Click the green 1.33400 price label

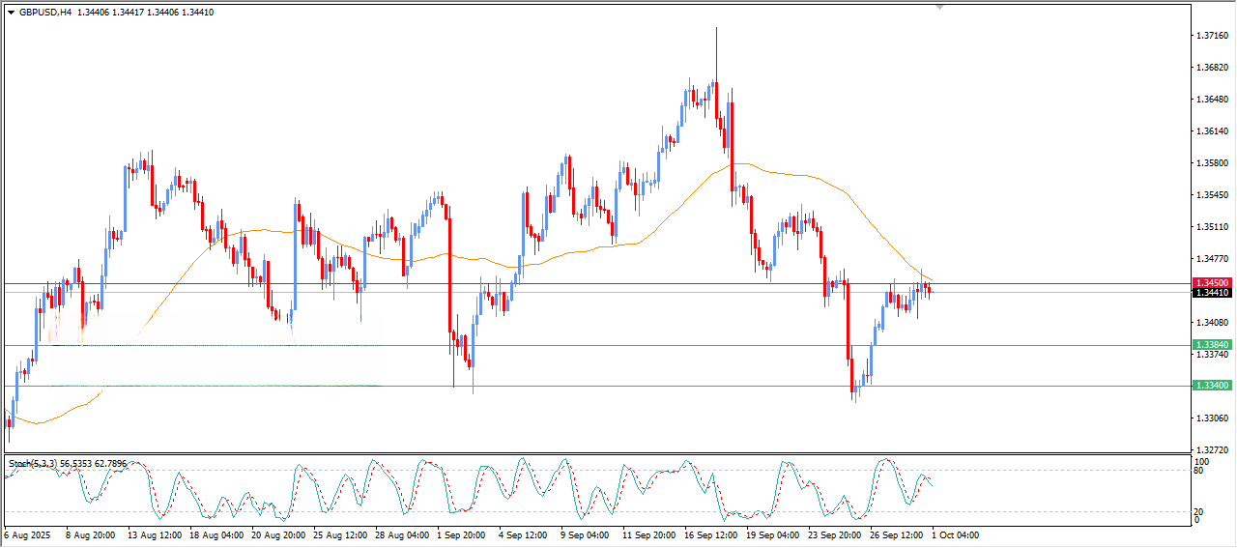pos(1212,386)
